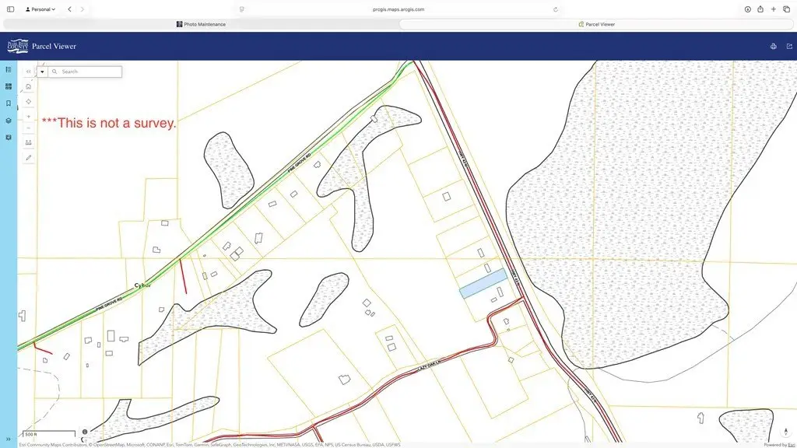
Task: Open the measurement tool
Action: [29, 143]
